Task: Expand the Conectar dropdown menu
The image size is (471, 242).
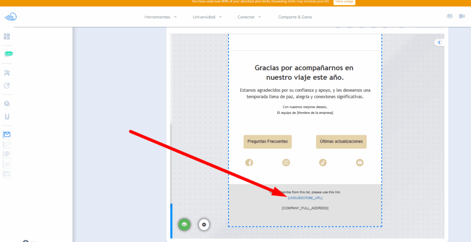Action: coord(249,17)
